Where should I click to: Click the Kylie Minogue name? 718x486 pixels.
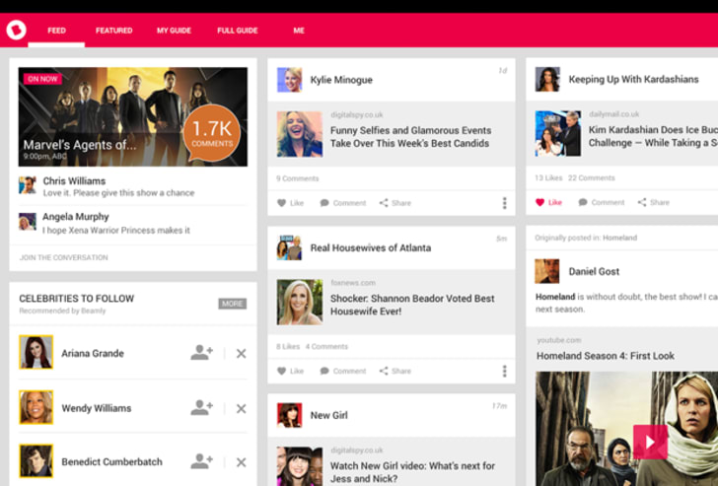[341, 80]
